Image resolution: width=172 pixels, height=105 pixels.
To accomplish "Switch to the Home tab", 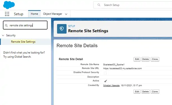I will 34,14.
